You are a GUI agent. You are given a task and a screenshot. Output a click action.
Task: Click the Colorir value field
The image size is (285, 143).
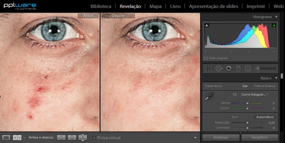coord(274,109)
